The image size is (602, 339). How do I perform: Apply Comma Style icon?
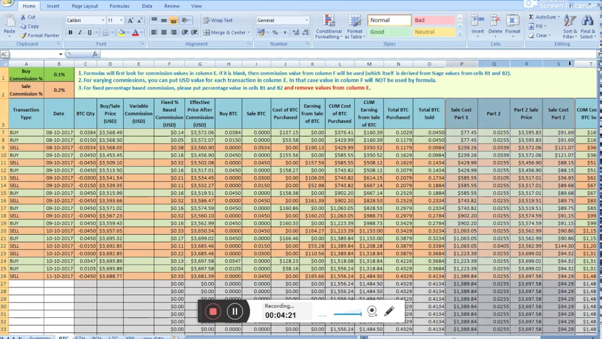click(285, 32)
